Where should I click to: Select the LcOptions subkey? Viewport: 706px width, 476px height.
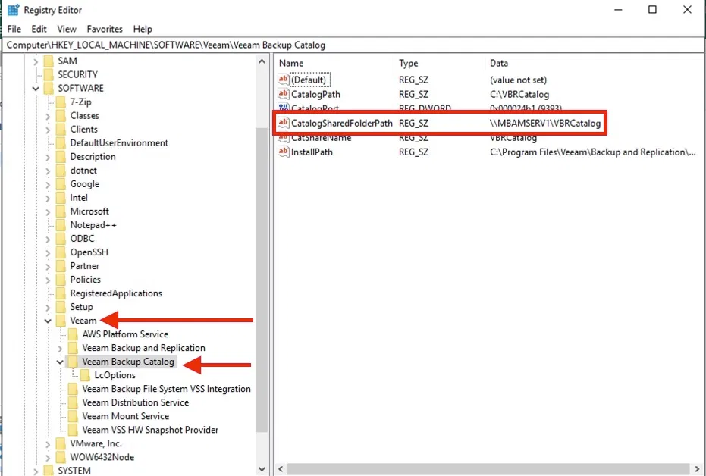115,375
